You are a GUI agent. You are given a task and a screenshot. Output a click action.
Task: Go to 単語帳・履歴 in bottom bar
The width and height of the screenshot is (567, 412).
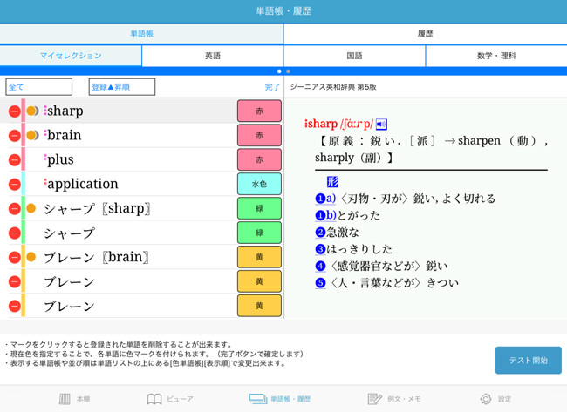tap(280, 399)
